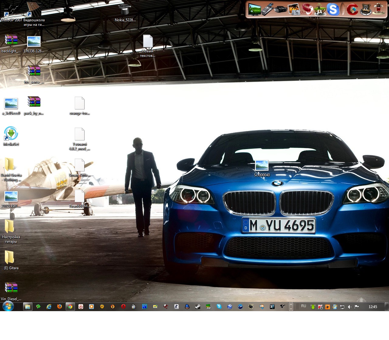Launch CCleaner from the top dock
Screen dimensions: 389x340
pos(352,9)
